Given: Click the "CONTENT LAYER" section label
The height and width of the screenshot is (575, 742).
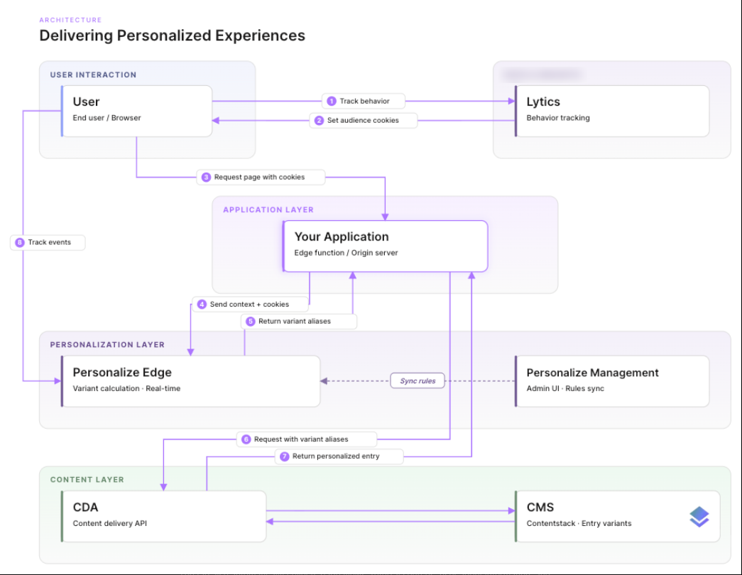Looking at the screenshot, I should [x=87, y=479].
